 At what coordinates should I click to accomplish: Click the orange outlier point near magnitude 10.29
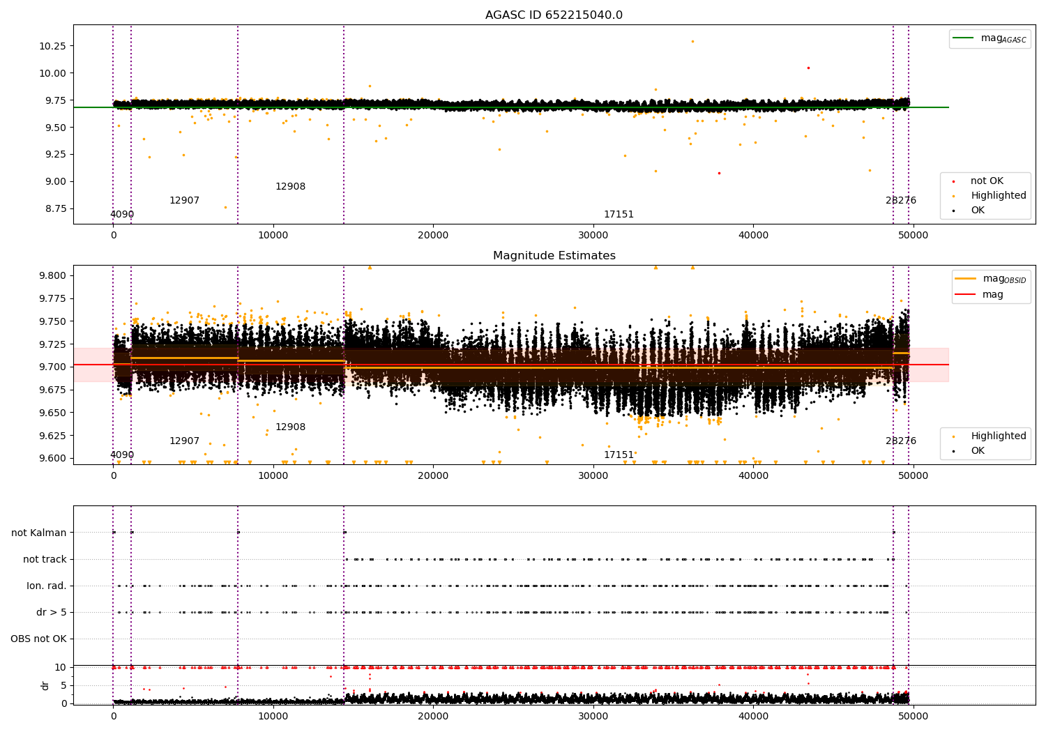click(692, 41)
